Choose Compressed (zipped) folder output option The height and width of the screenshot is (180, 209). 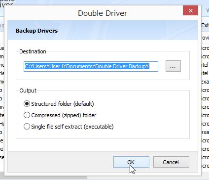click(x=60, y=115)
